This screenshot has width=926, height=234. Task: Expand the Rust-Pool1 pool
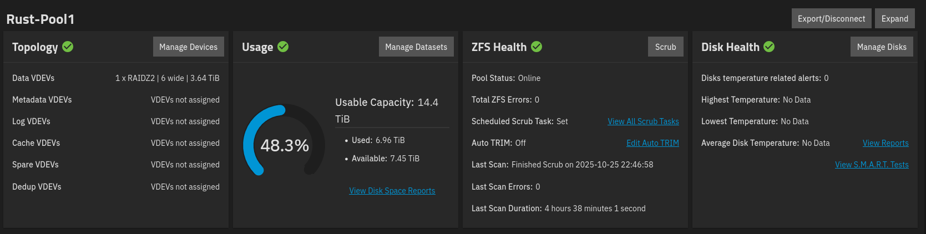pyautogui.click(x=894, y=19)
